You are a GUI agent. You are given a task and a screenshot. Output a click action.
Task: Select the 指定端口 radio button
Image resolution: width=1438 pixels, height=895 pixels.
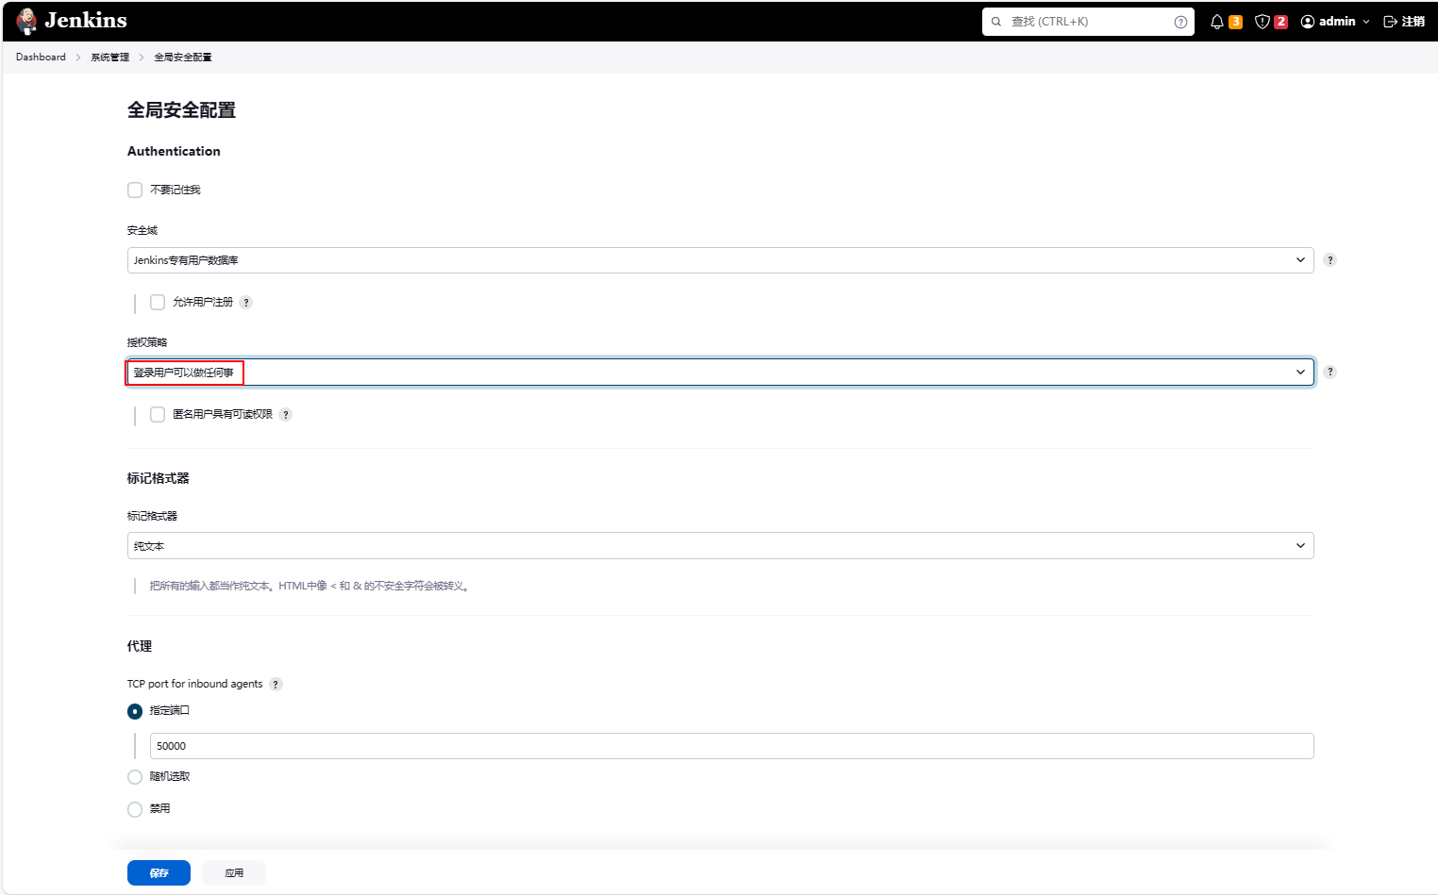(x=135, y=711)
